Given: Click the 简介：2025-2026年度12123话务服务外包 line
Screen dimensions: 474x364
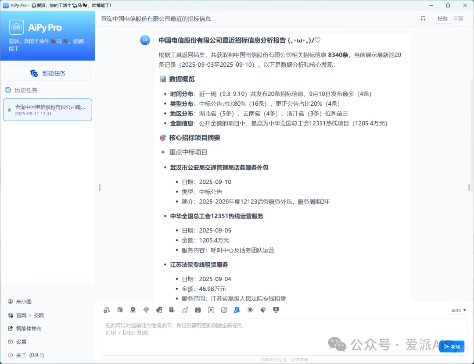Looking at the screenshot, I should pos(256,201).
